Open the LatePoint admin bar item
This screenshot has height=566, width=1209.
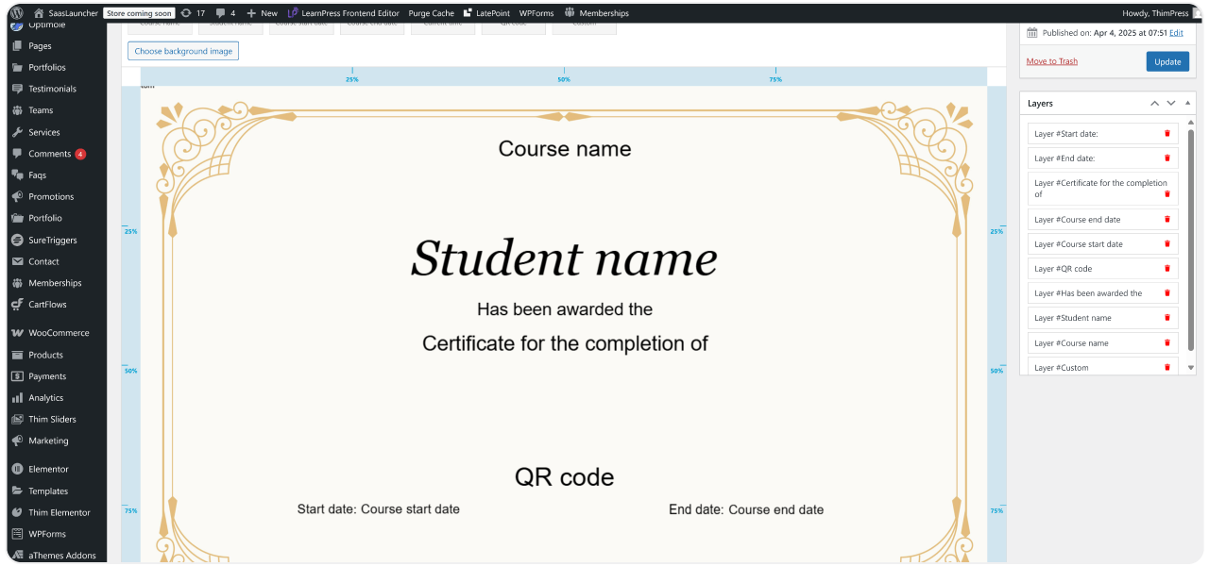pyautogui.click(x=485, y=12)
